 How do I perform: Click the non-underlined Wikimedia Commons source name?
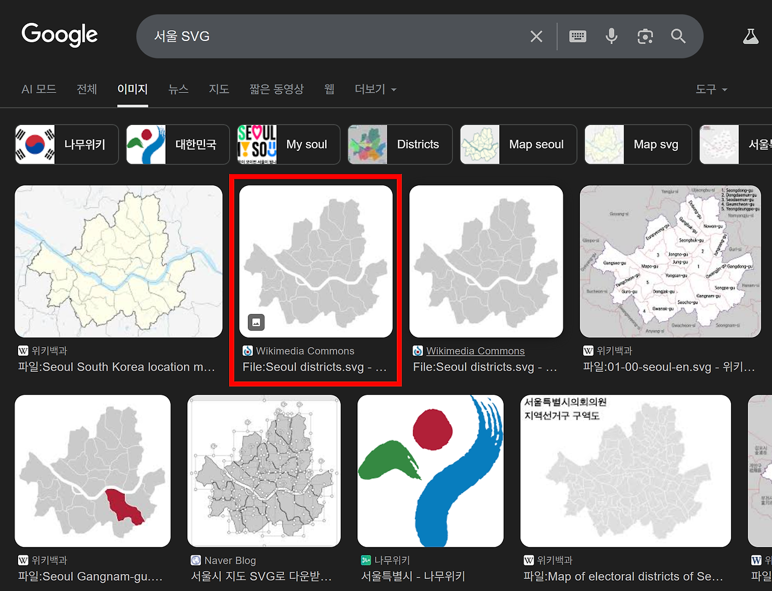305,351
